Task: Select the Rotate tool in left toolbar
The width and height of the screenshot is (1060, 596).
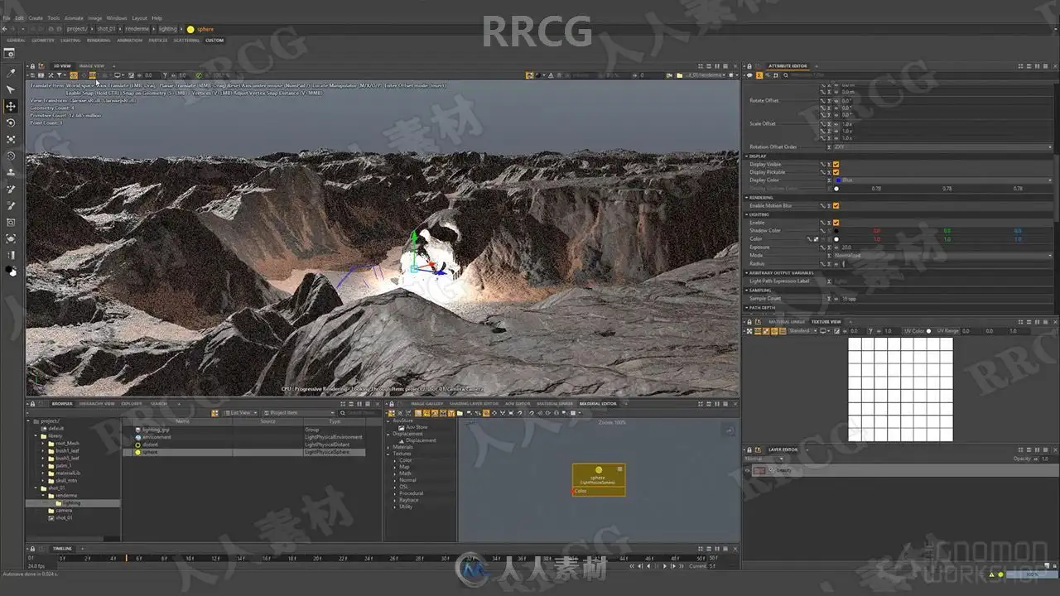Action: pyautogui.click(x=11, y=123)
